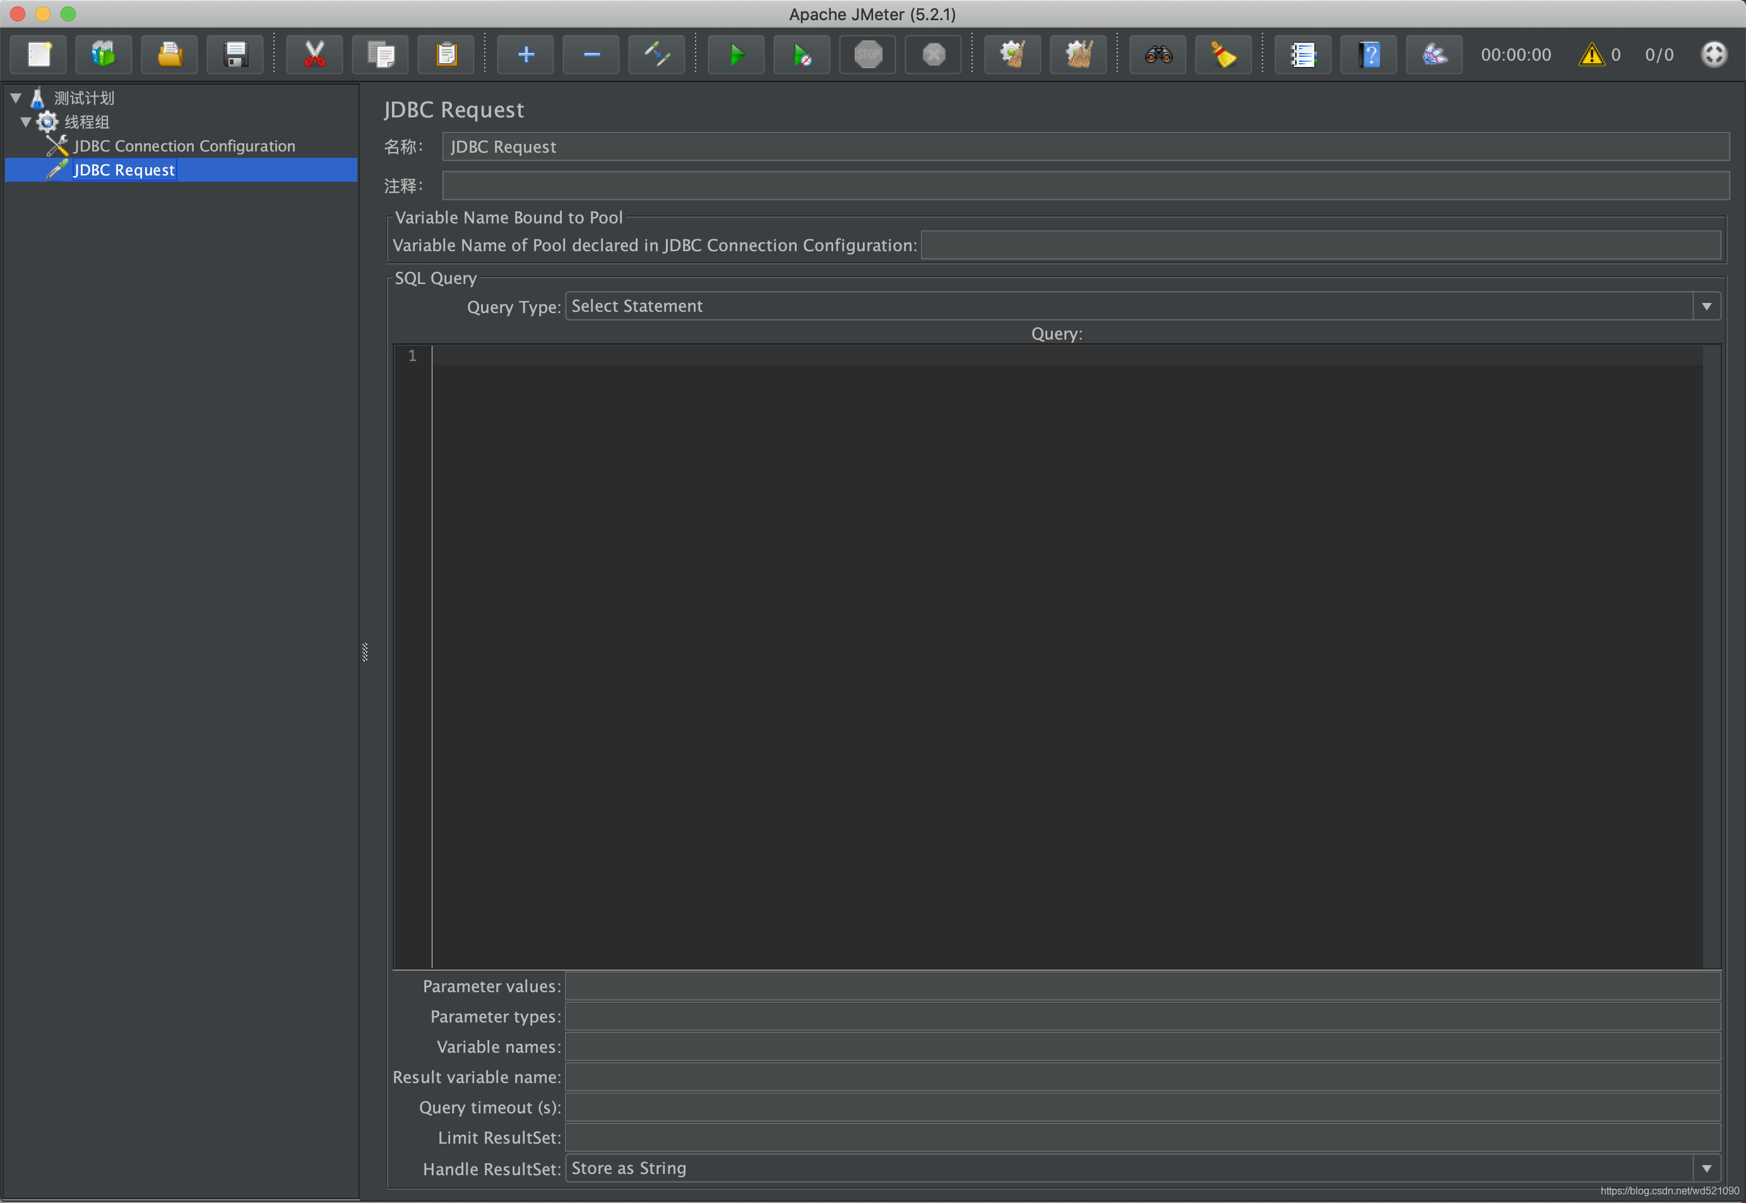Click the Cut scissors icon
The height and width of the screenshot is (1203, 1746).
(x=314, y=54)
